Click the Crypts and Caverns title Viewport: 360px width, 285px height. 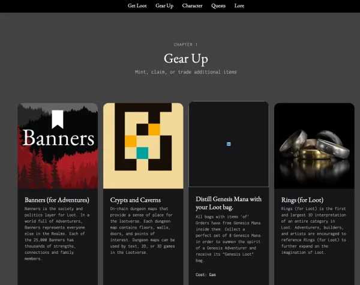pos(135,200)
